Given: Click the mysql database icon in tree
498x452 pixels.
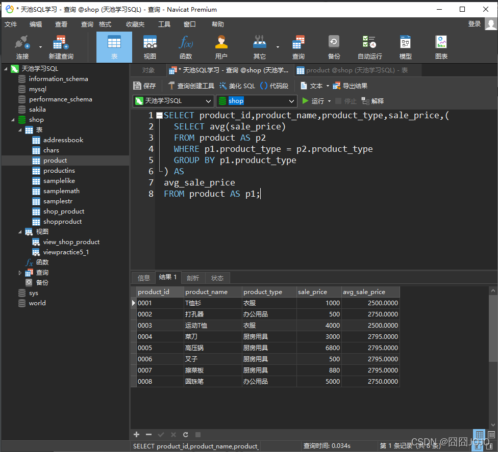Looking at the screenshot, I should 22,89.
